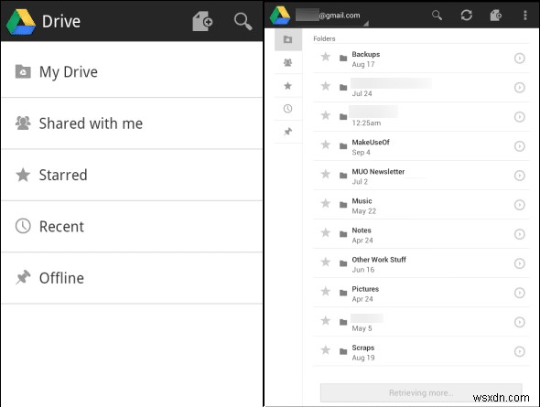Click the Folders section header
The image size is (540, 407).
pyautogui.click(x=324, y=38)
